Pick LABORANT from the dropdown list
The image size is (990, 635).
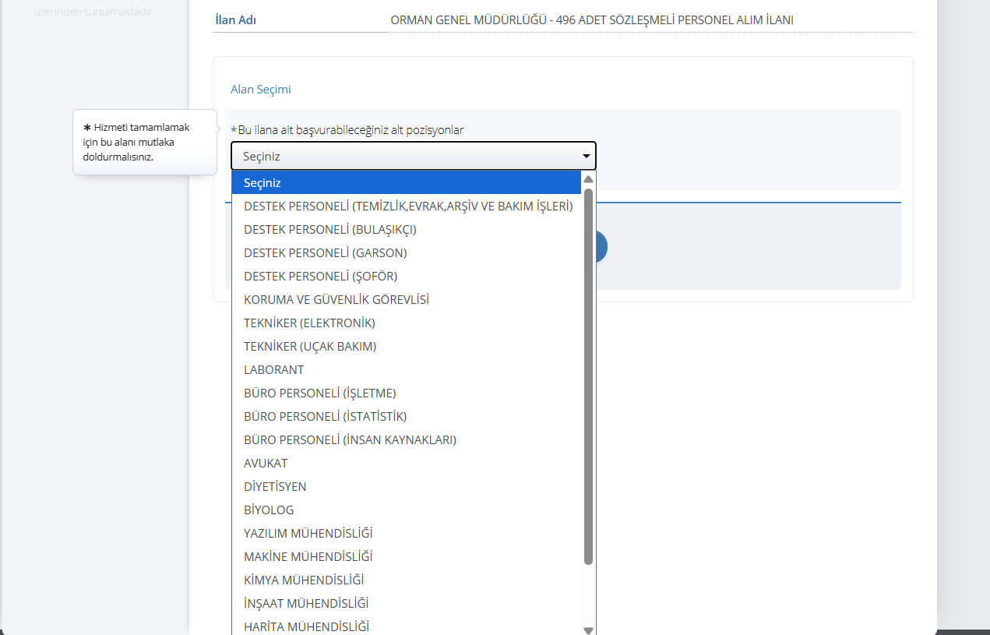pos(273,369)
